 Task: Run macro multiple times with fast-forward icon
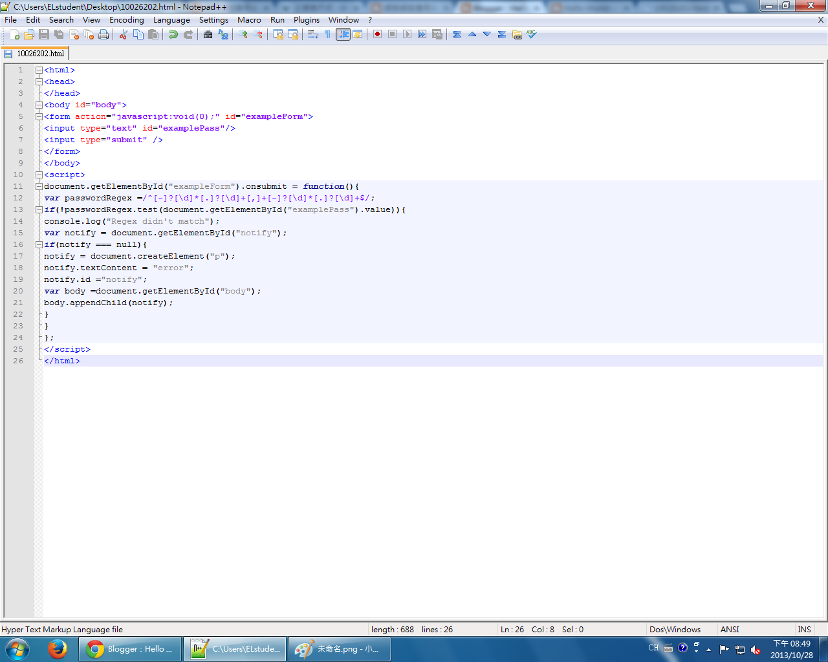[422, 34]
